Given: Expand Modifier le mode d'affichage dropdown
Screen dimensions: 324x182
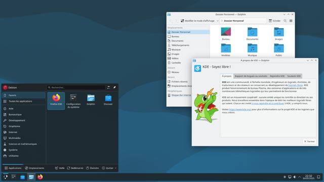Looking at the screenshot, I should (x=199, y=21).
